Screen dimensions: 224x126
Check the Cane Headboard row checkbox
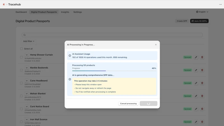(21, 83)
